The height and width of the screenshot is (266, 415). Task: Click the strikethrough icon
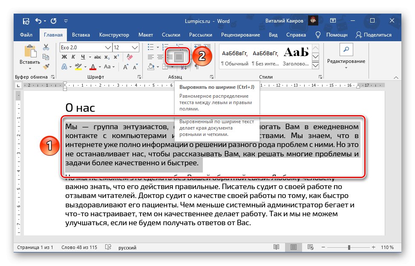[x=97, y=57]
